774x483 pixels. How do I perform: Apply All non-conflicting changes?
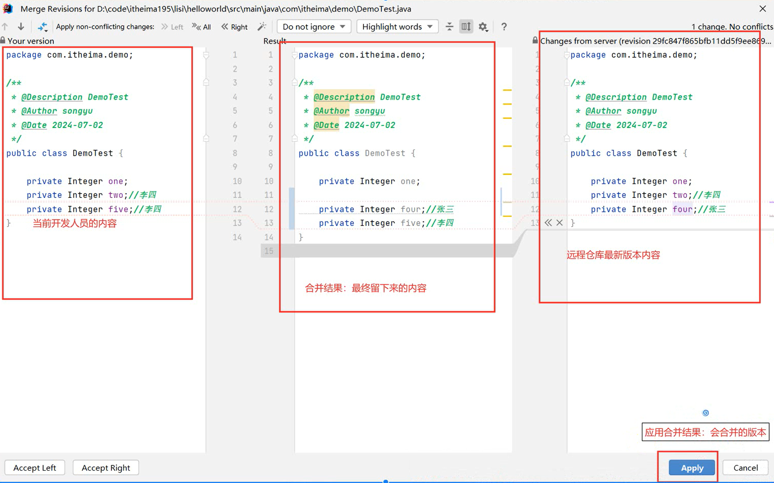click(x=202, y=27)
